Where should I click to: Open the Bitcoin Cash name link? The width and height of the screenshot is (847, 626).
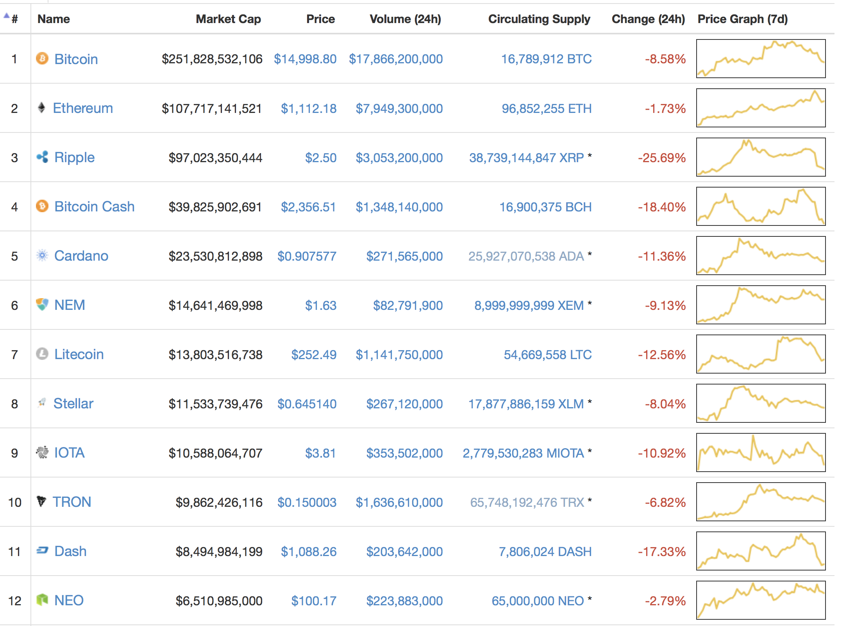tap(95, 207)
